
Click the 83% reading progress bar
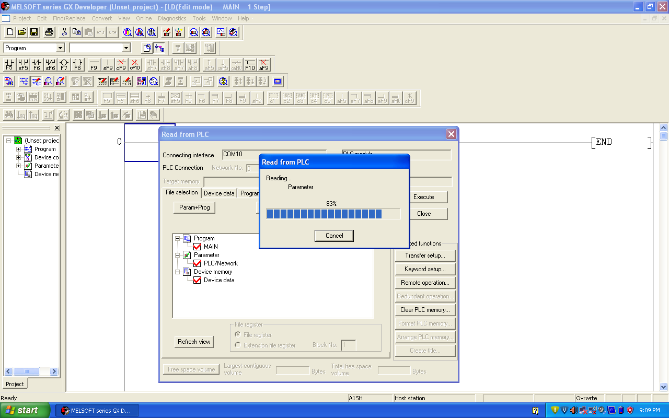[x=333, y=213]
